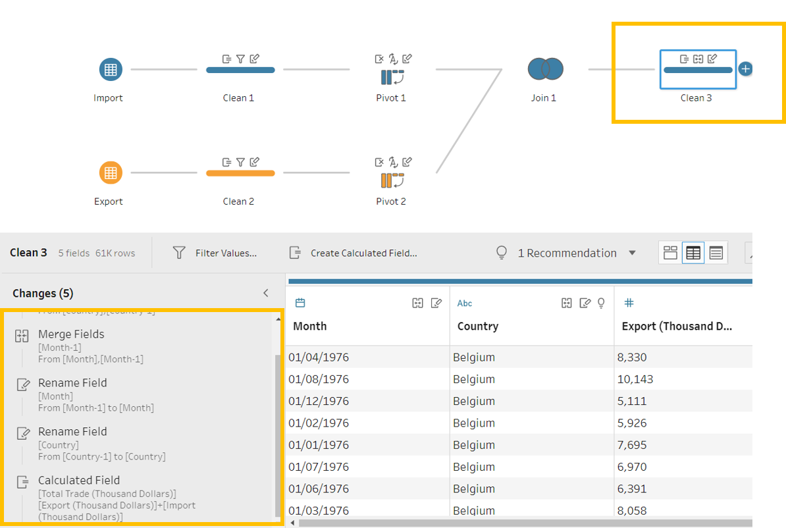Click the recommendation bulb on Country column
Screen dimensions: 786x528
[600, 303]
